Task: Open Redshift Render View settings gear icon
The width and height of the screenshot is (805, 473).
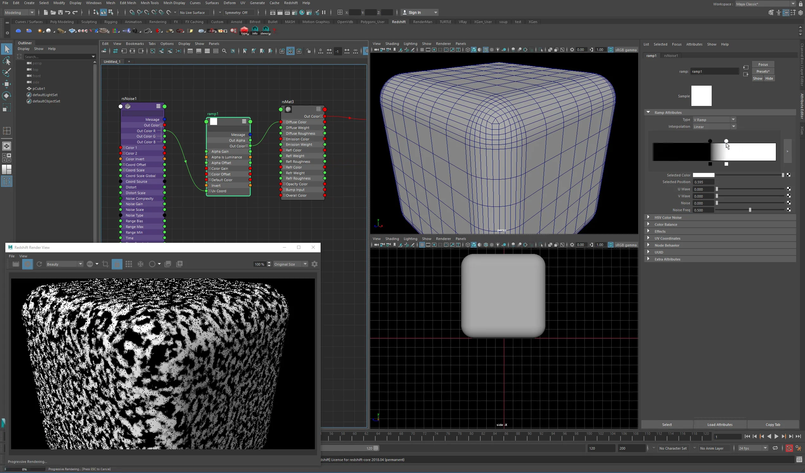Action: (x=314, y=264)
